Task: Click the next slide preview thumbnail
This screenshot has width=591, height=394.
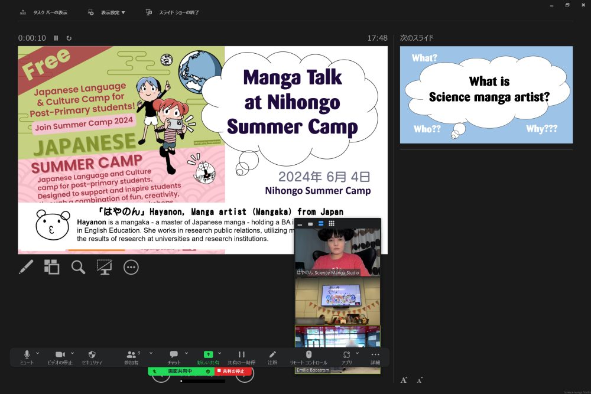Action: click(x=486, y=95)
